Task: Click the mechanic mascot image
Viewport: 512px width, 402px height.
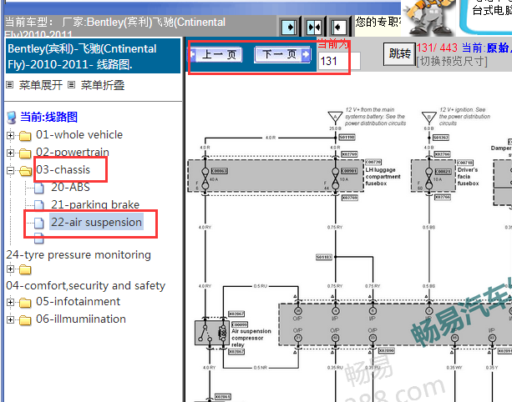Action: tap(428, 17)
